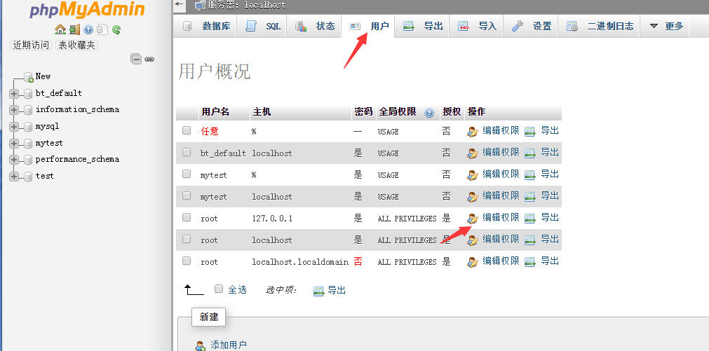This screenshot has height=351, width=709.
Task: Click 编辑权限 link for root localhost.localdomain
Action: point(501,261)
